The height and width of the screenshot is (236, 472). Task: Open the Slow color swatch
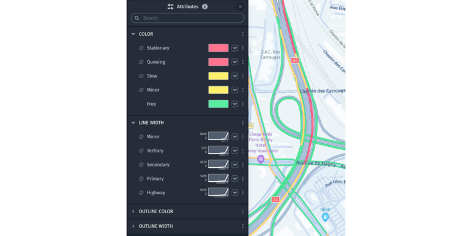click(218, 76)
